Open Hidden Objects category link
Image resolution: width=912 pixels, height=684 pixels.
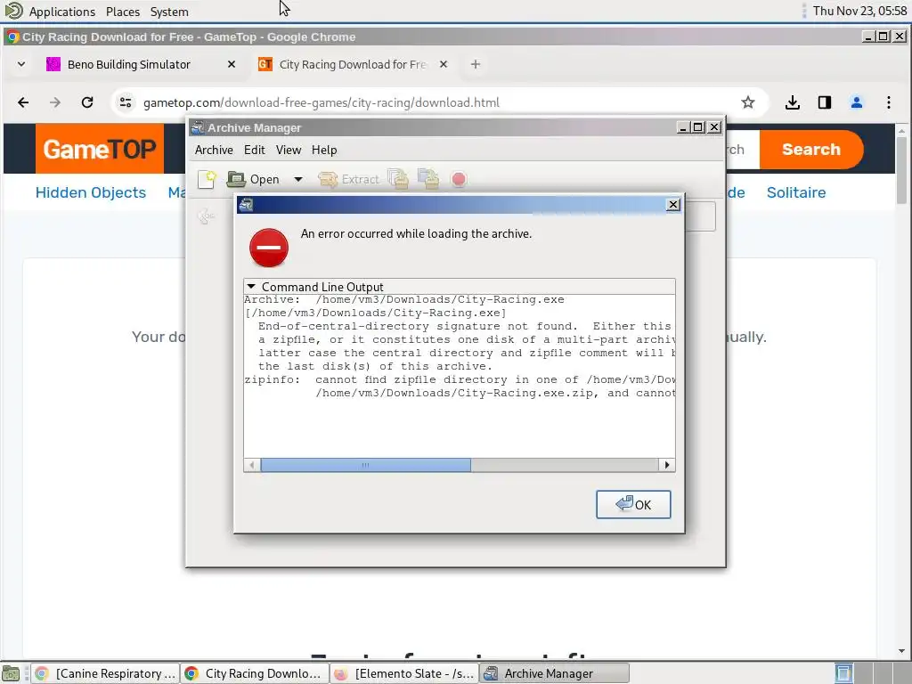(91, 192)
